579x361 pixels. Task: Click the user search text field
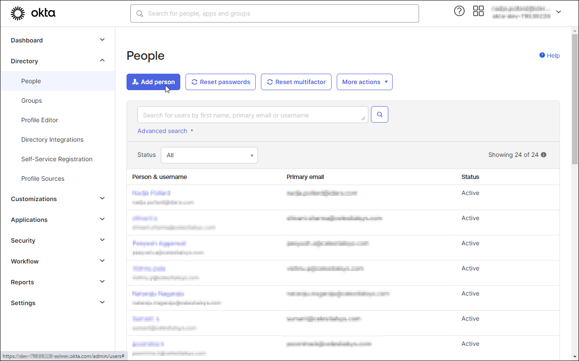[x=253, y=115]
